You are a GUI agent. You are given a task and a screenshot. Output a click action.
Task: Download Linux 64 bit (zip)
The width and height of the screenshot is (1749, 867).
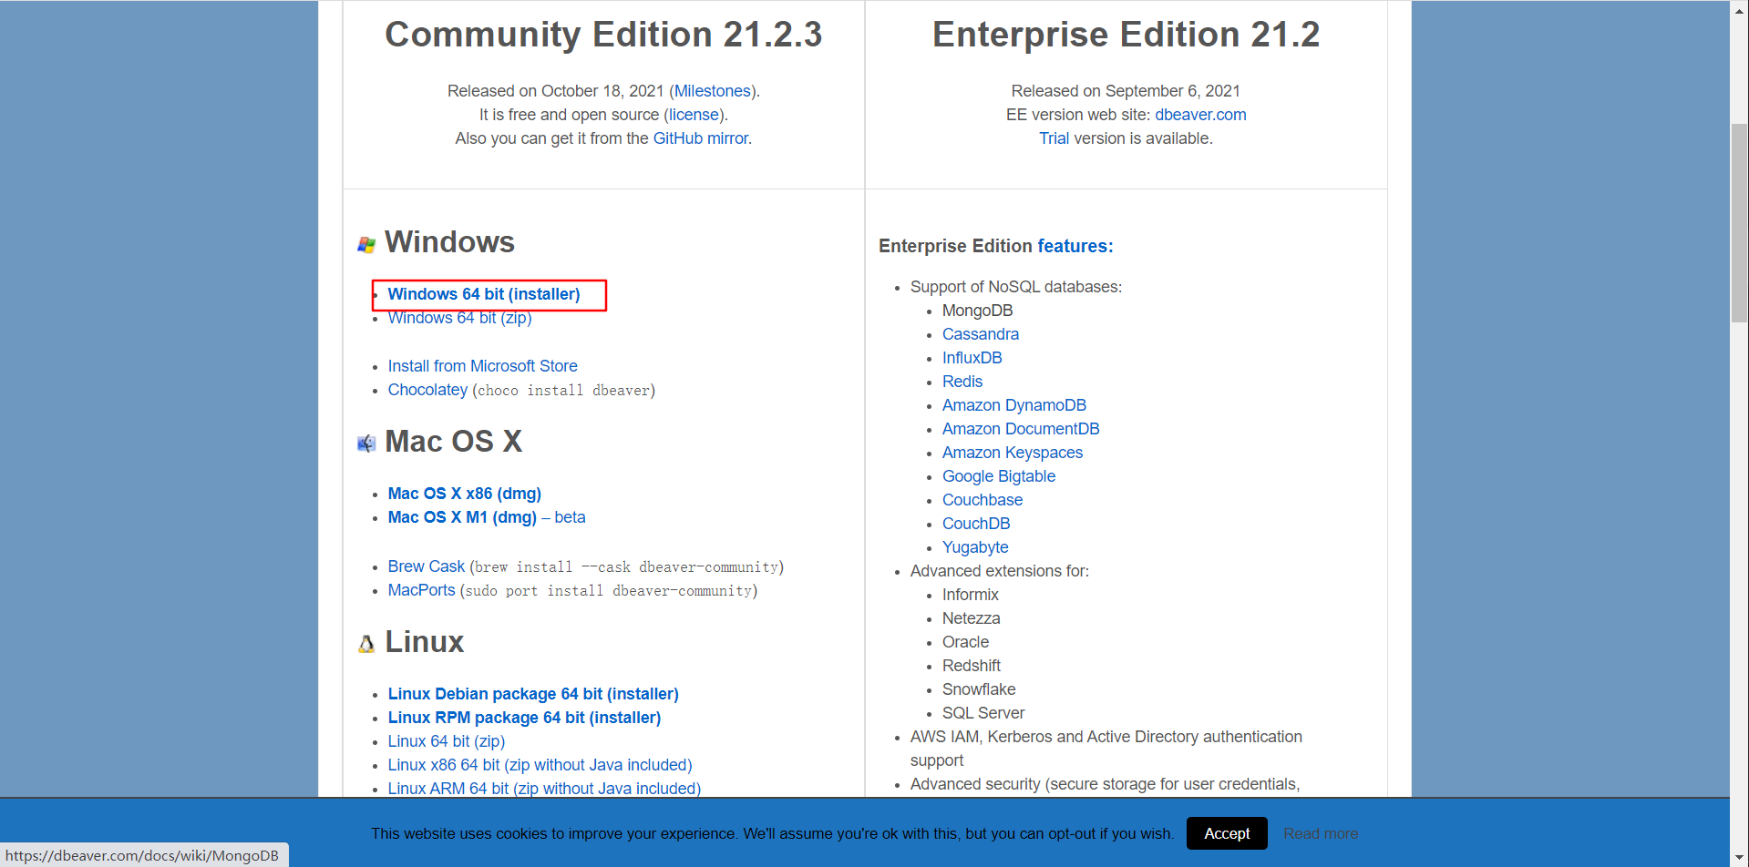(446, 741)
